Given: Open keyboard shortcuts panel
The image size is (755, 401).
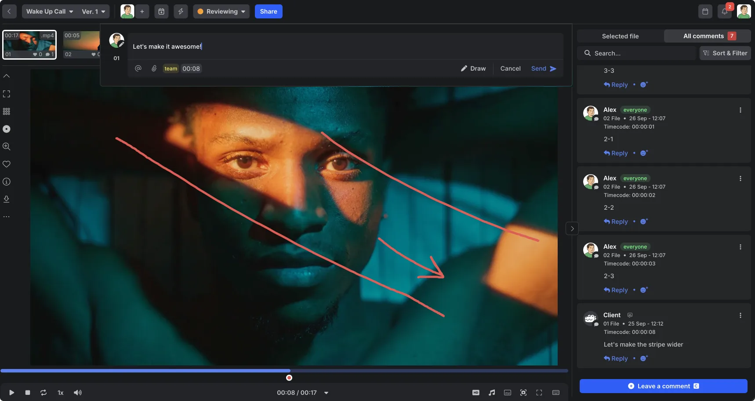Looking at the screenshot, I should tap(556, 393).
